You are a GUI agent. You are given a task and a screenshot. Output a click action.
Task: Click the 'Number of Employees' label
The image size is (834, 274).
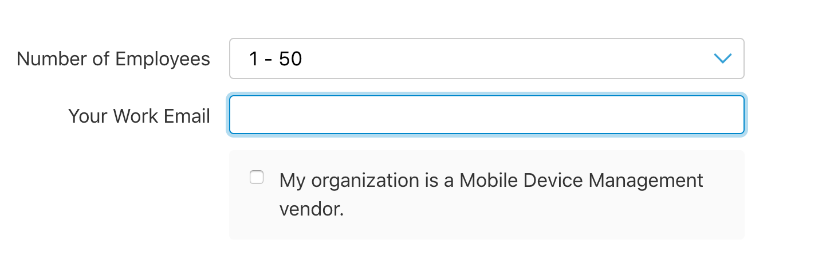click(x=113, y=58)
